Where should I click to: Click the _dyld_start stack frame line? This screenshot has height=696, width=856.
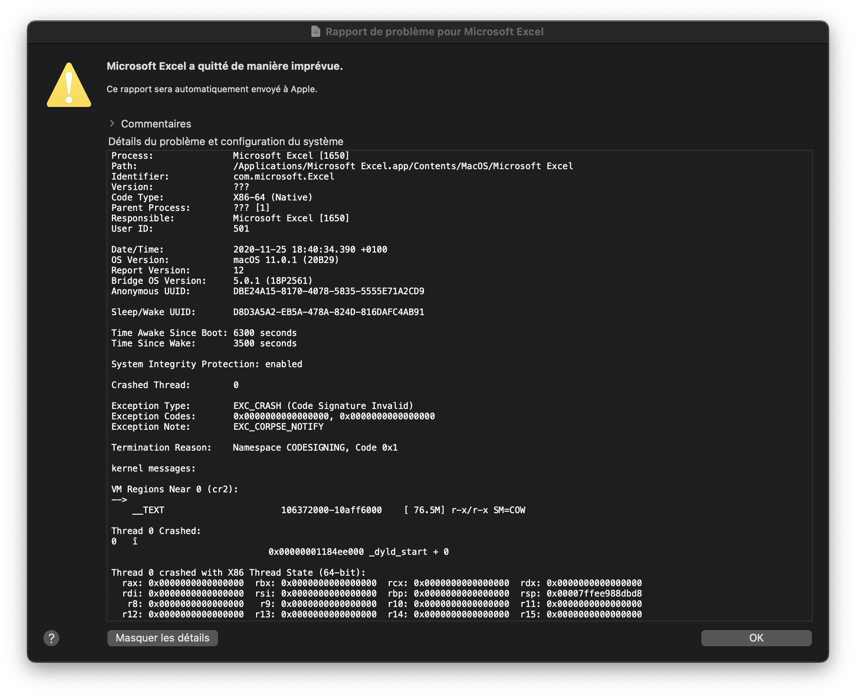358,552
